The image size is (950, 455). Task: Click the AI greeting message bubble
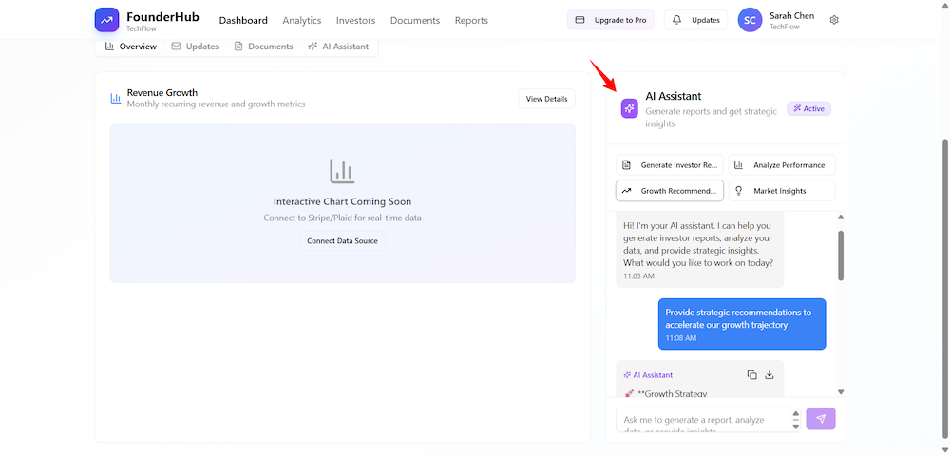pos(700,250)
